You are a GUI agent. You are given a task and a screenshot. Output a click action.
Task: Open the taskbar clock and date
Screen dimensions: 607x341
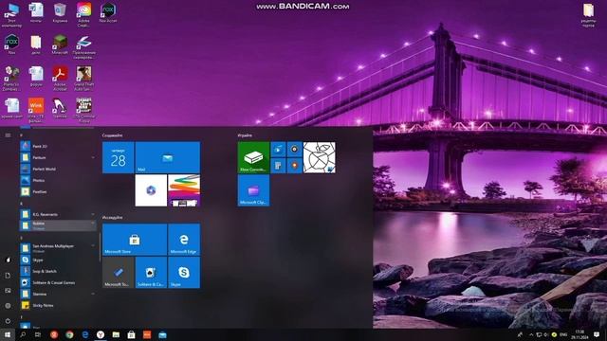(579, 334)
